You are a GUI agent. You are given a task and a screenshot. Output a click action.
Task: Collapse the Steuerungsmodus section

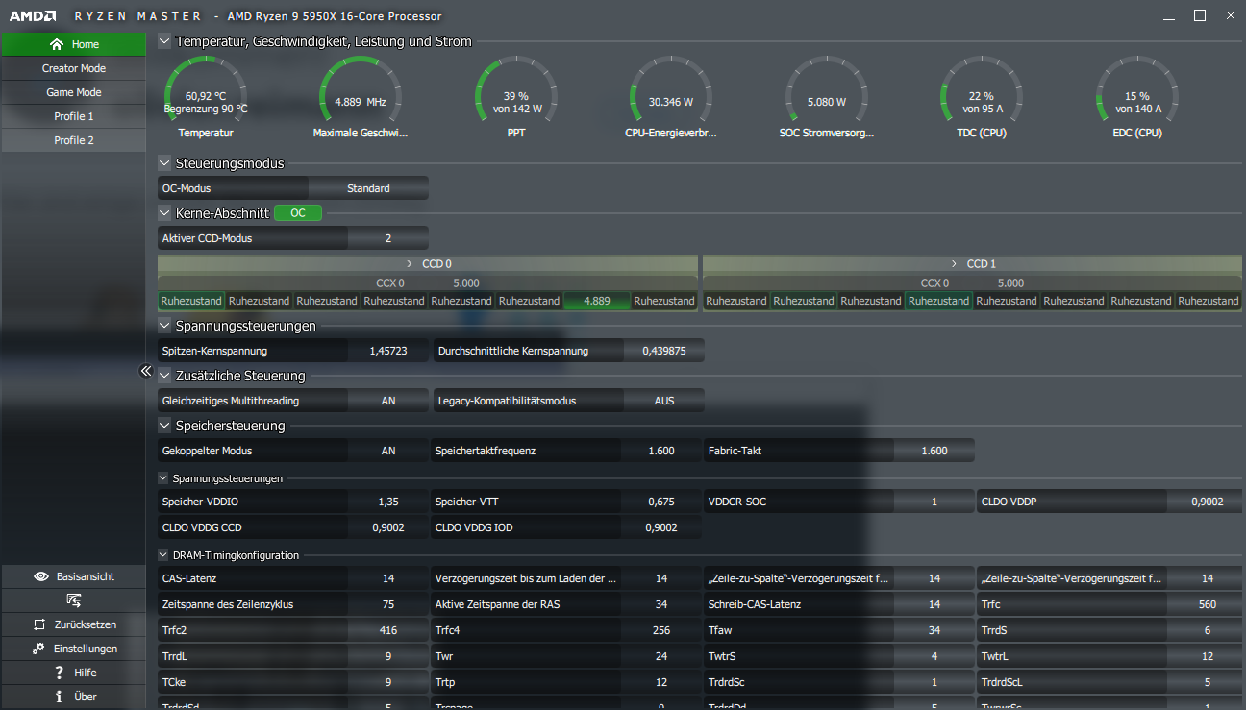pyautogui.click(x=164, y=163)
